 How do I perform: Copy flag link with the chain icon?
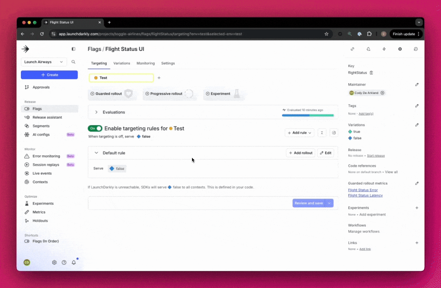[x=352, y=49]
